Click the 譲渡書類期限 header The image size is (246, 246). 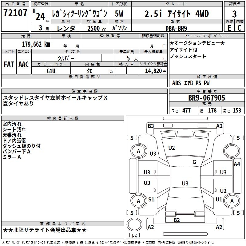pos(153,36)
